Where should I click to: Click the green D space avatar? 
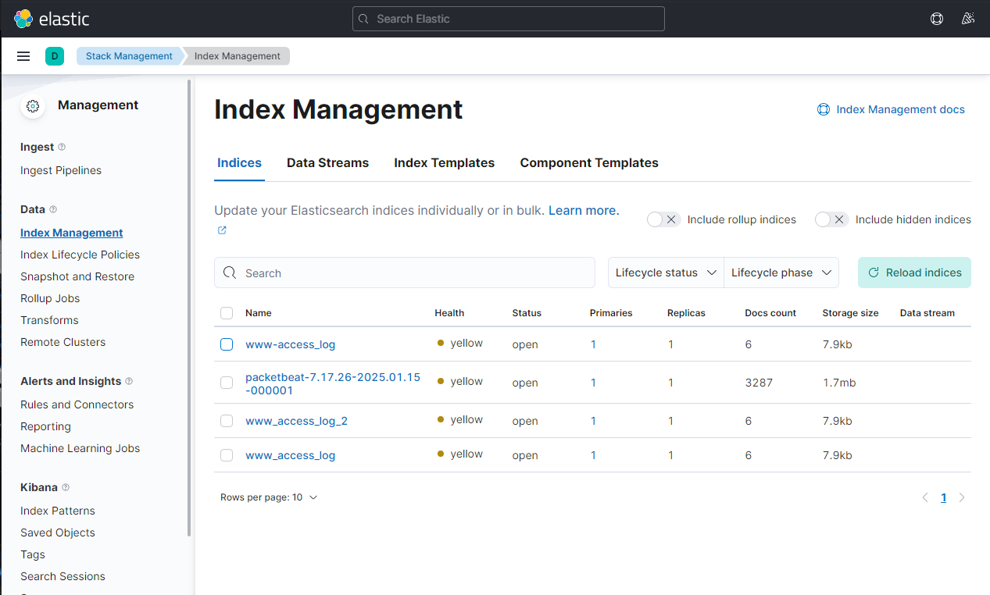tap(55, 56)
